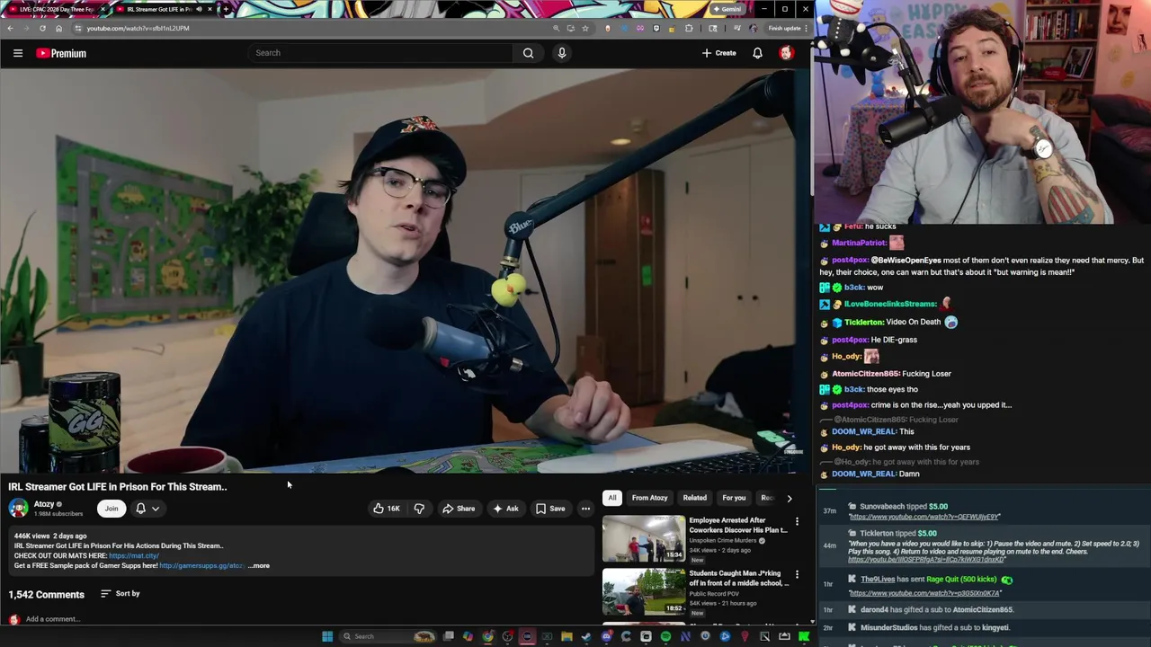1151x647 pixels.
Task: Open the gamersupps.gg link
Action: pyautogui.click(x=201, y=566)
